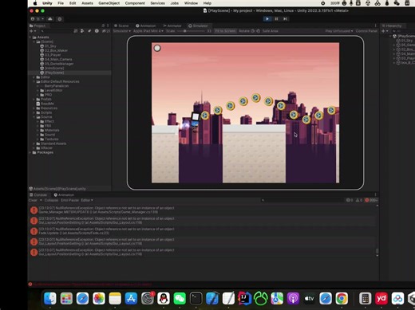Select the Textures folder
This screenshot has height=310, width=415.
pyautogui.click(x=49, y=139)
